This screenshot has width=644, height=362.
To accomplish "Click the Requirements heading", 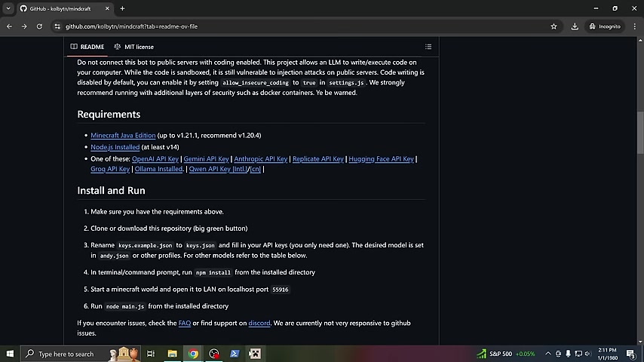I will 109,114.
